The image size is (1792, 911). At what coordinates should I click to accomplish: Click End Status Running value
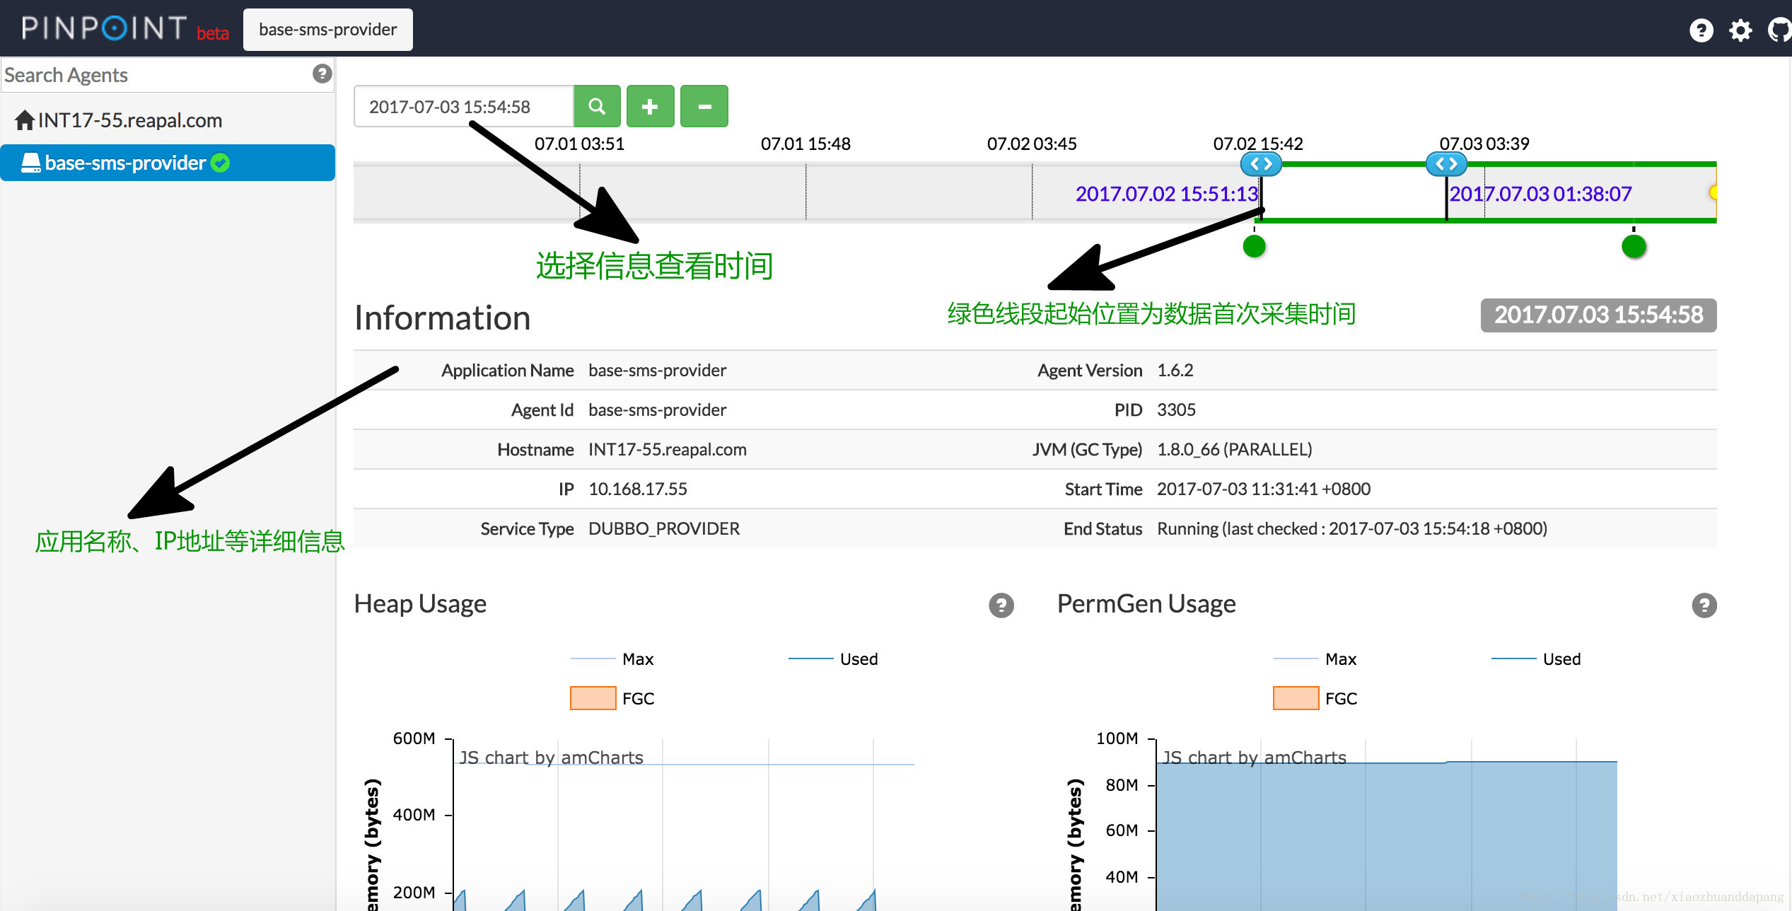pyautogui.click(x=1352, y=529)
